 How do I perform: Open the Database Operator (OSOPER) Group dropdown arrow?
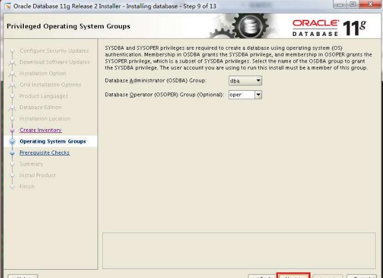258,95
